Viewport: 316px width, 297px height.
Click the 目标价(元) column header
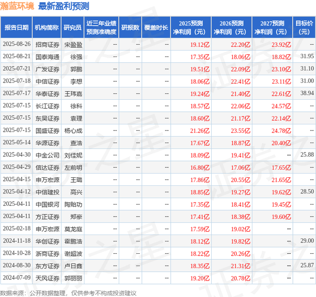click(304, 28)
